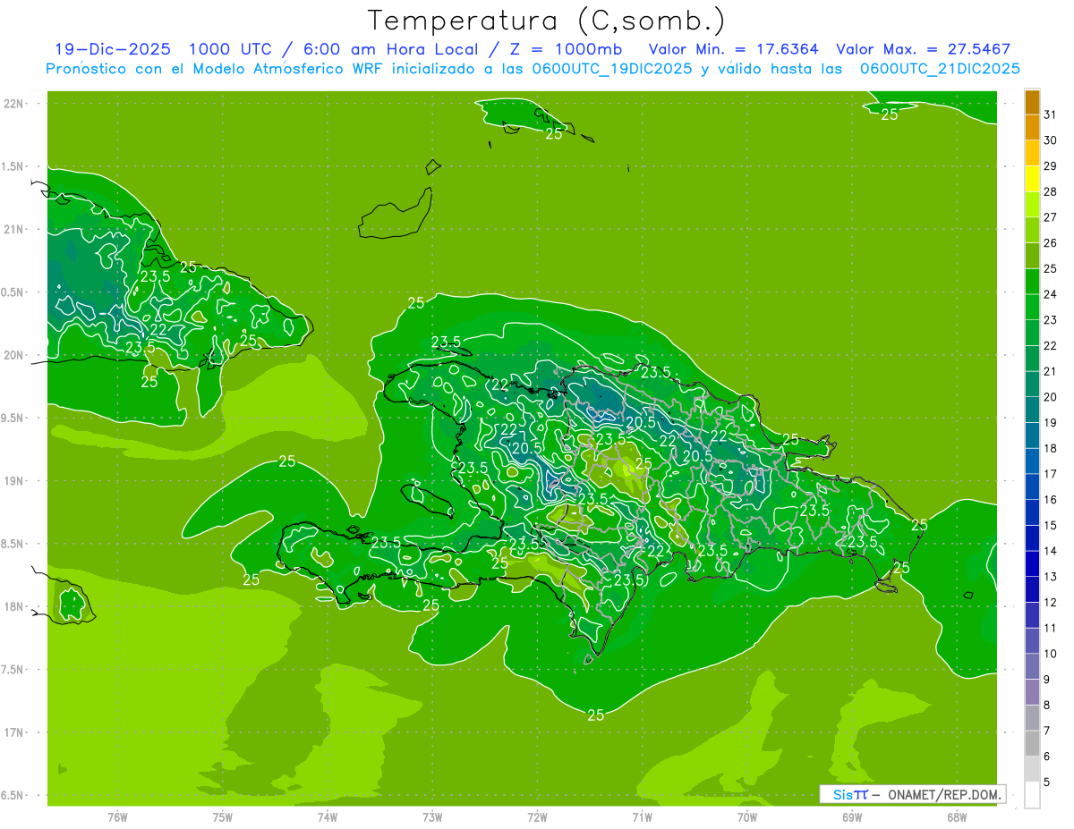Select the 68W longitude axis label
The image size is (1074, 829).
click(x=956, y=816)
